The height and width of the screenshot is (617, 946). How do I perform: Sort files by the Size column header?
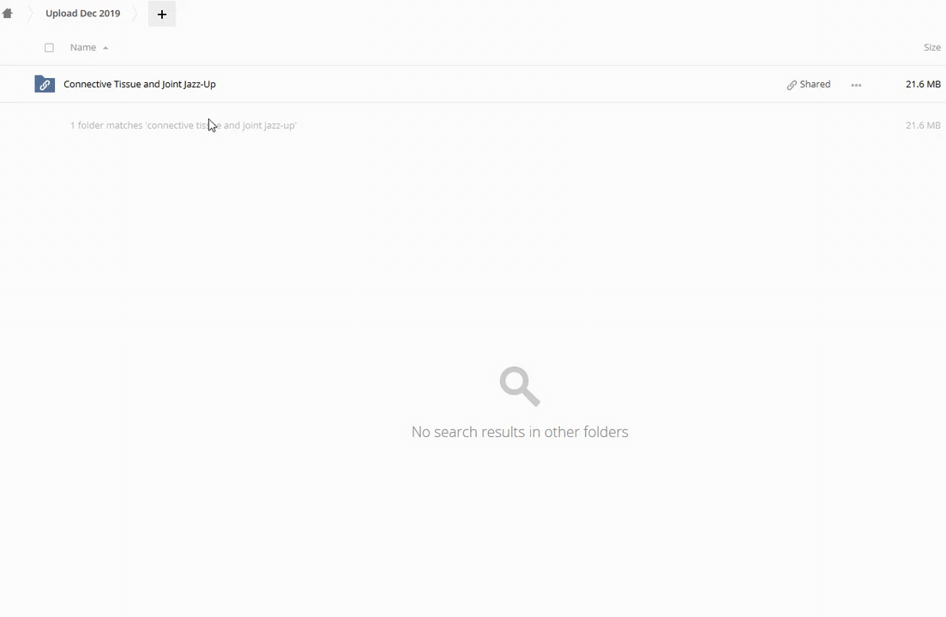point(932,47)
